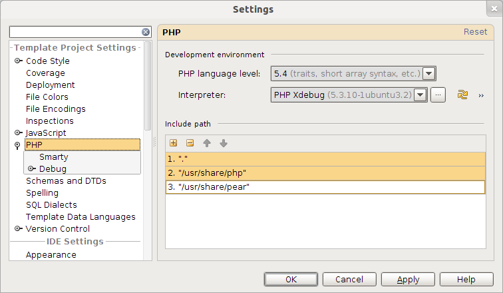The image size is (503, 293).
Task: Open the SQL Dialects settings page
Action: (x=51, y=204)
